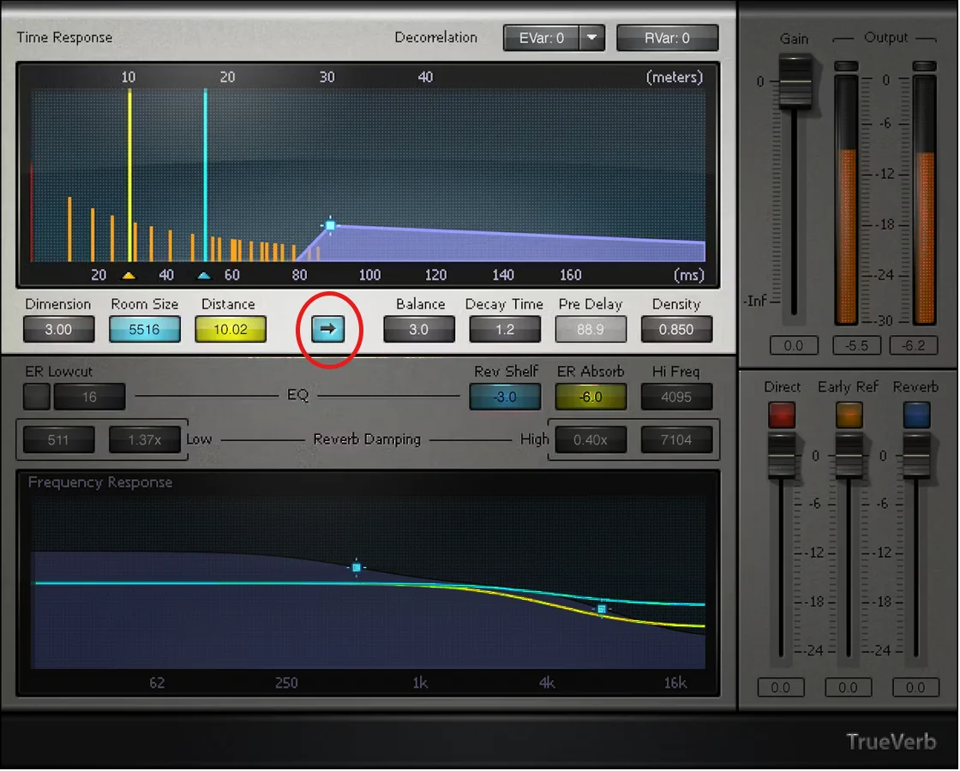Image resolution: width=960 pixels, height=771 pixels.
Task: Select the Rev Shelf handle on Frequency Response curve
Action: (x=357, y=568)
